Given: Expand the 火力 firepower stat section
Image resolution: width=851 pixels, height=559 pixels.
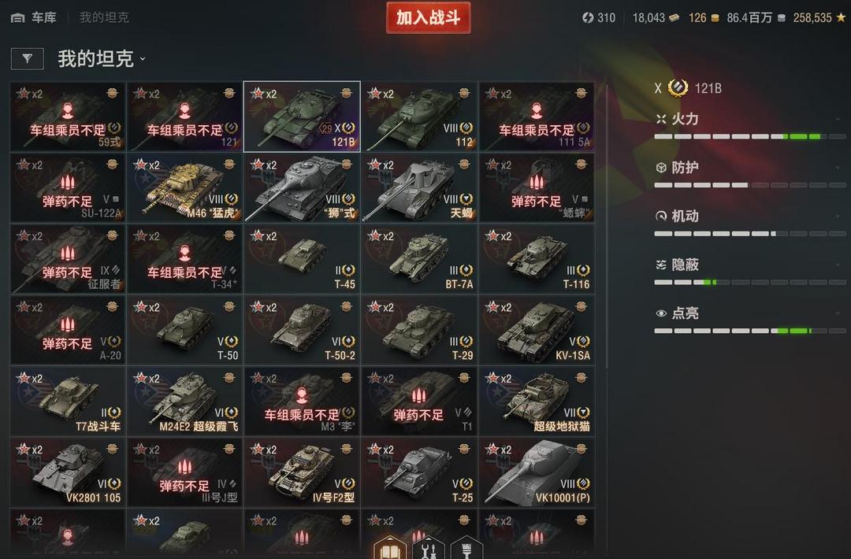Looking at the screenshot, I should click(749, 120).
